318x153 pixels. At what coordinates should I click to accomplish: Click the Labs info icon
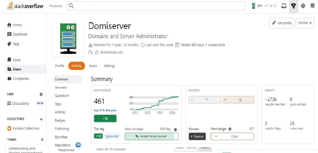point(41,94)
